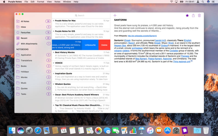Open Photos from the Dock
Image resolution: width=218 pixels, height=136 pixels.
(x=98, y=131)
